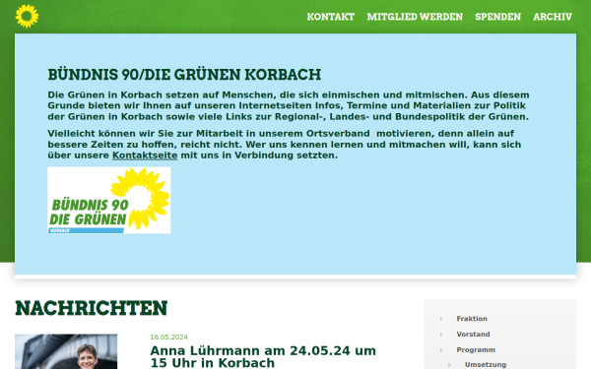The height and width of the screenshot is (369, 591).
Task: Follow the Kontaktseite link in the intro text
Action: [145, 155]
